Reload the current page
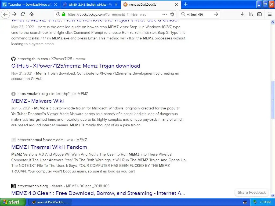 coord(23,14)
